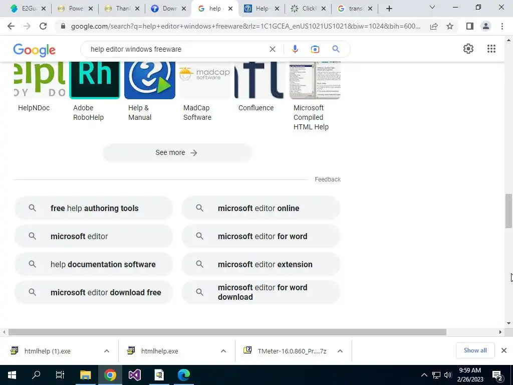
Task: Open Visual Studio from the taskbar
Action: tap(134, 375)
